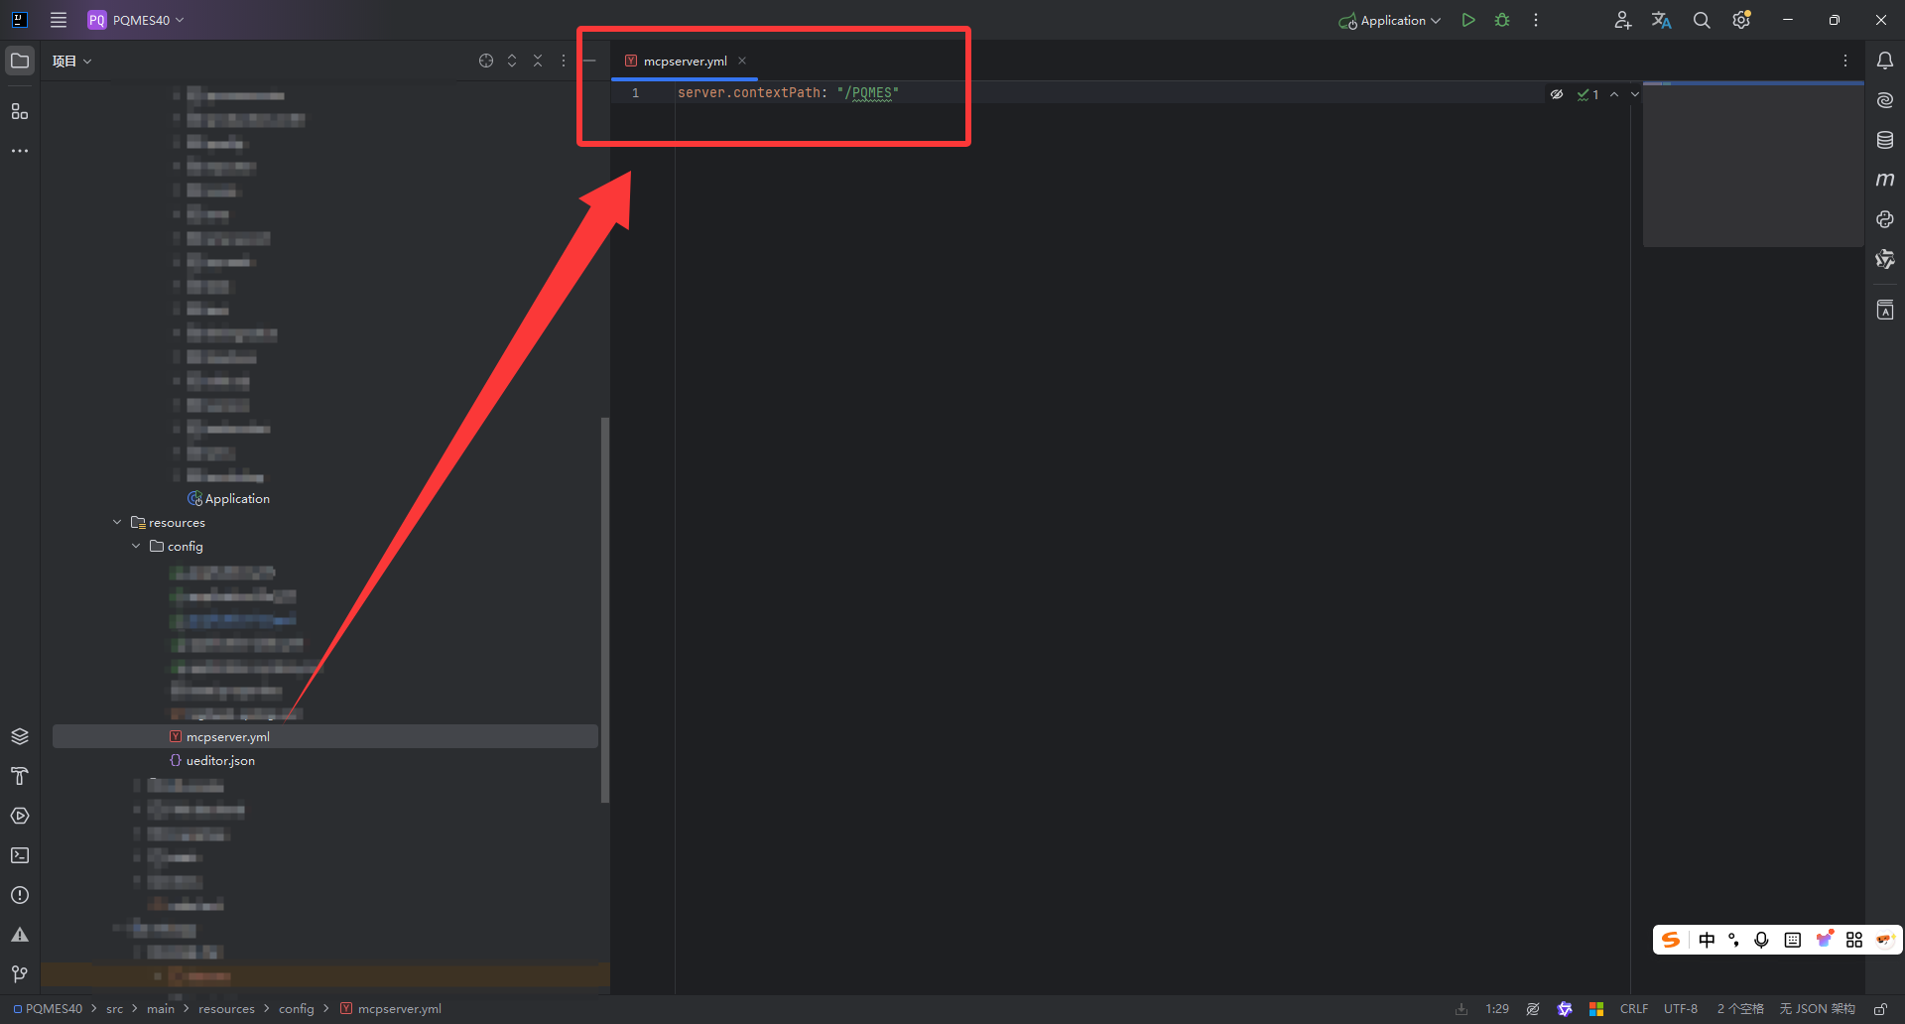
Task: Open the Application run configuration dropdown
Action: [x=1388, y=19]
